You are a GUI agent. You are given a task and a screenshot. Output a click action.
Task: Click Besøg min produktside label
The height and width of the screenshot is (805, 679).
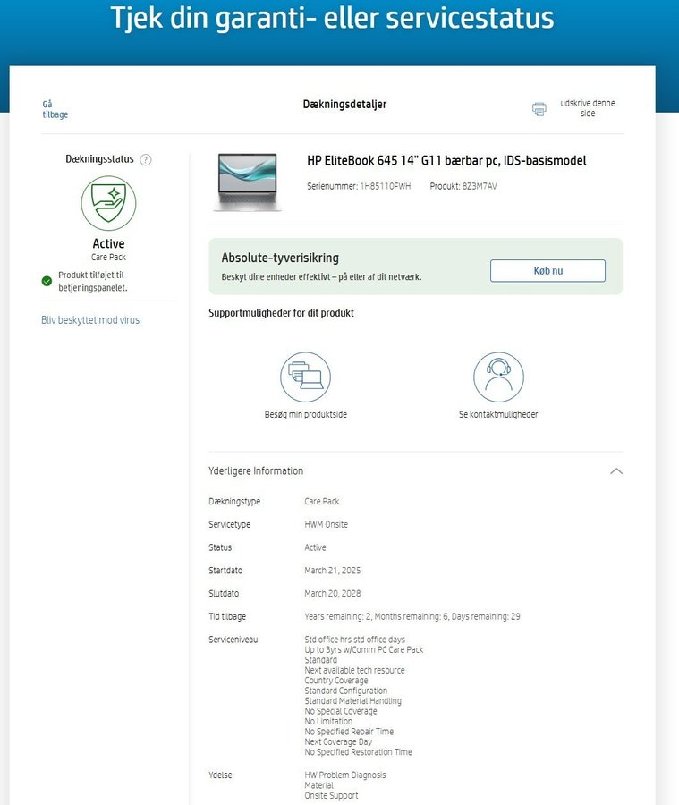pyautogui.click(x=306, y=414)
